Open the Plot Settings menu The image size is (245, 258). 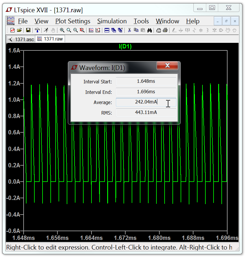pyautogui.click(x=73, y=21)
